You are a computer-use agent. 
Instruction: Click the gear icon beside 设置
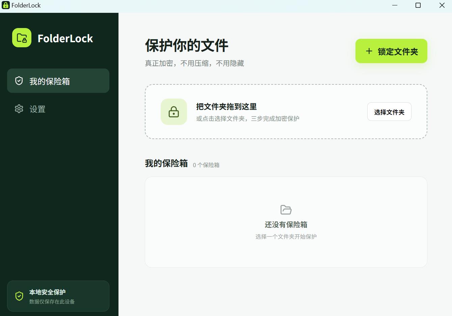tap(19, 109)
